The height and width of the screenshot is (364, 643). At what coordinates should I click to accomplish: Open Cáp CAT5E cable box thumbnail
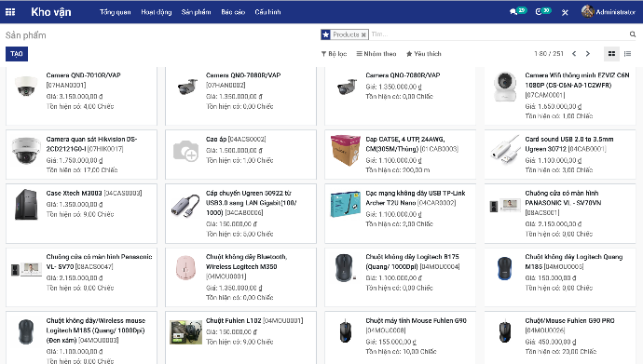(x=346, y=150)
